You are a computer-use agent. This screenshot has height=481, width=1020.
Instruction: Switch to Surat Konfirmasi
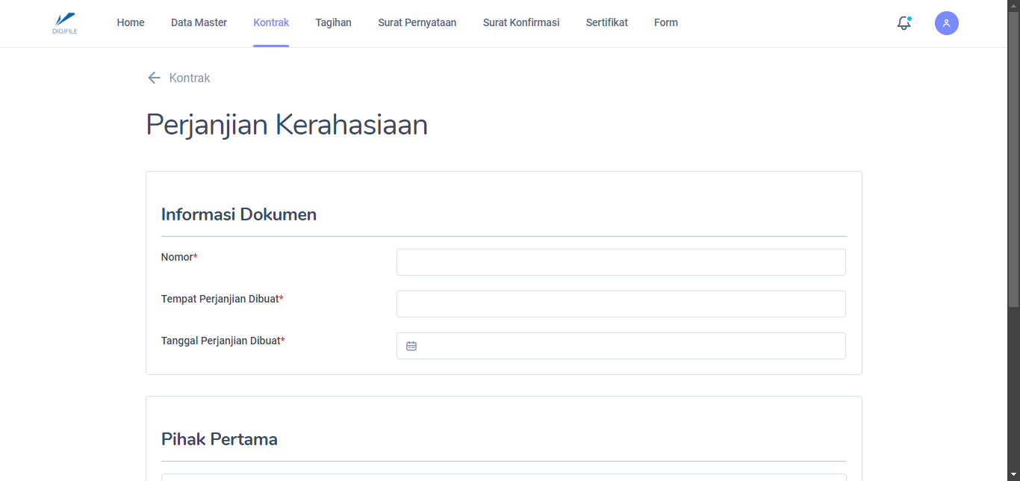click(521, 22)
